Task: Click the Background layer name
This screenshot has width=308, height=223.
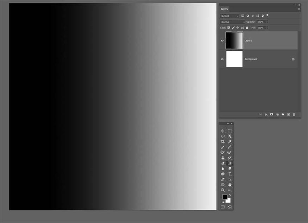Action: tap(251, 59)
